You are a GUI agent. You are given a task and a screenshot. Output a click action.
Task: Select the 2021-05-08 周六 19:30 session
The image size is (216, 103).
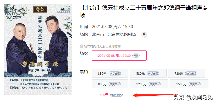click(119, 56)
